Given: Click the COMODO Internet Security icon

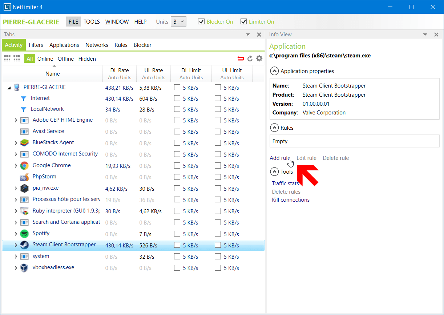Looking at the screenshot, I should tap(24, 154).
